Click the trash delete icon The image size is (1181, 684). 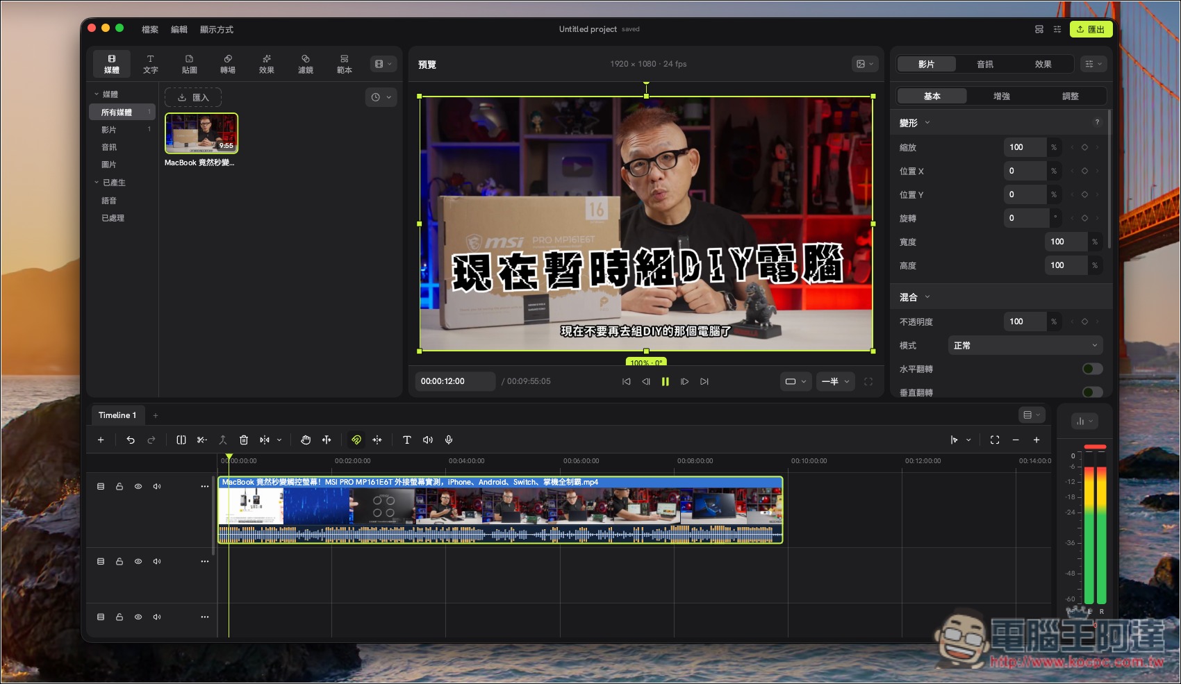pyautogui.click(x=244, y=440)
